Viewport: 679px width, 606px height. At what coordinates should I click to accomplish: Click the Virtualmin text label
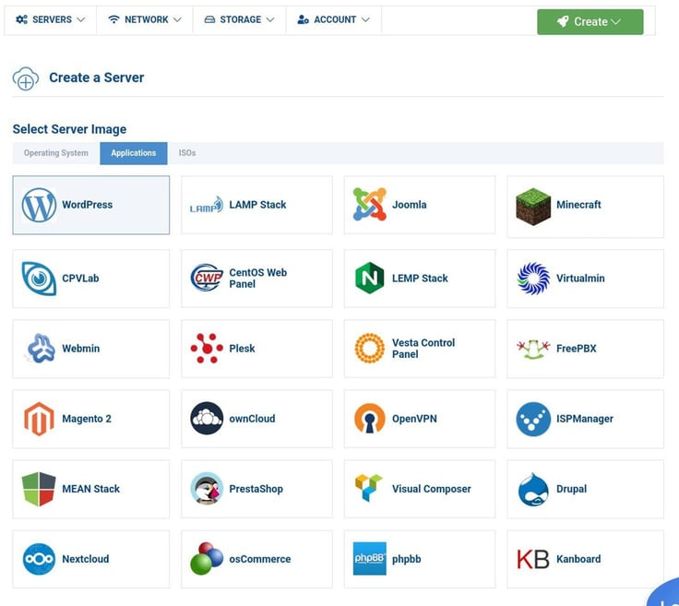tap(580, 279)
